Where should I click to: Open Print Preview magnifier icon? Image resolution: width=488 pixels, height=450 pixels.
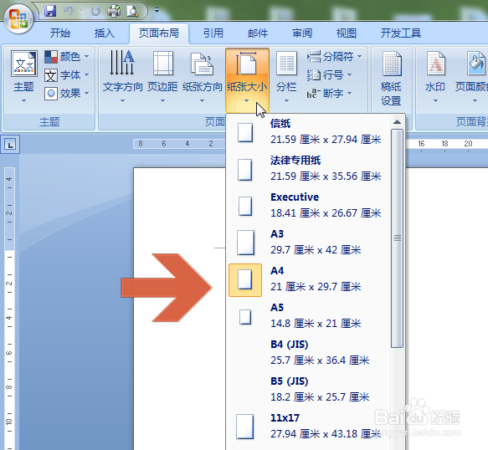click(x=132, y=11)
